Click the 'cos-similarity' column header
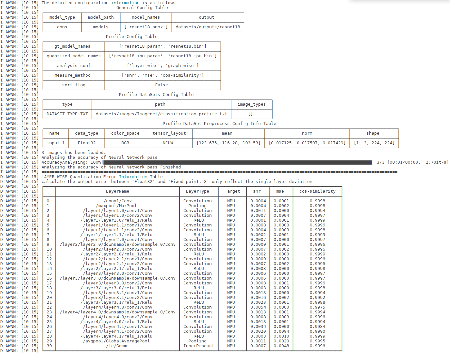This screenshot has width=450, height=354. (x=318, y=191)
